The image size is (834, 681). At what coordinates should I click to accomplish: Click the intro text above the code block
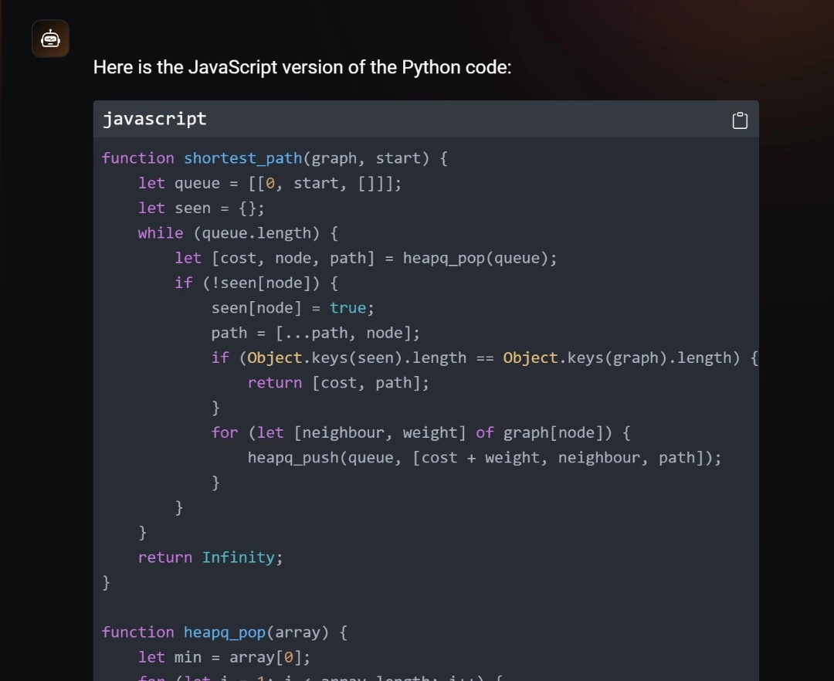point(302,67)
